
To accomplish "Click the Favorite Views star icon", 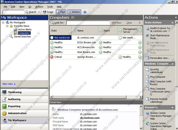I will click(11, 26).
